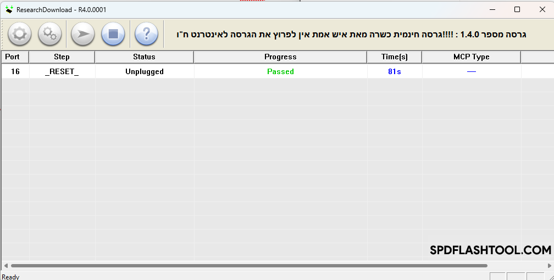Maximize the ResearchDownload window
The height and width of the screenshot is (280, 554).
pos(517,9)
